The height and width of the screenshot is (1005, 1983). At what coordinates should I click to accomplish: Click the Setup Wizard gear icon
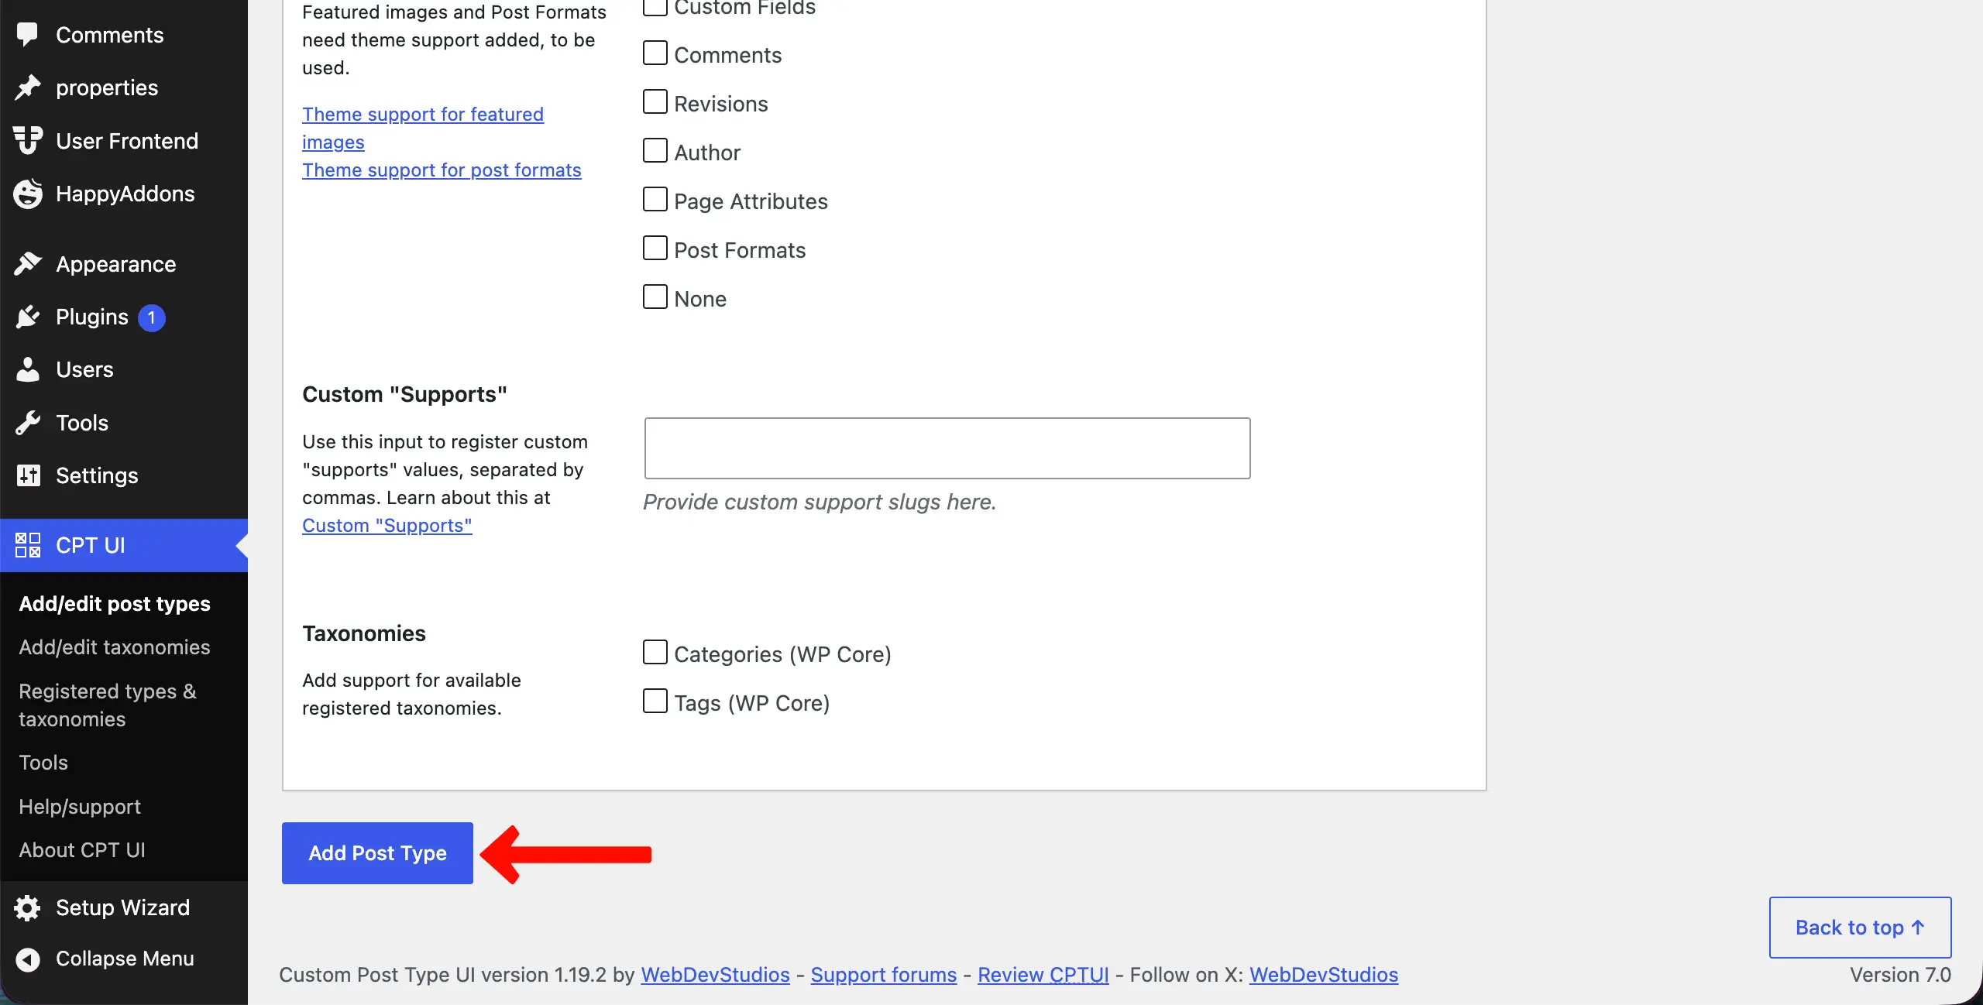pos(28,907)
